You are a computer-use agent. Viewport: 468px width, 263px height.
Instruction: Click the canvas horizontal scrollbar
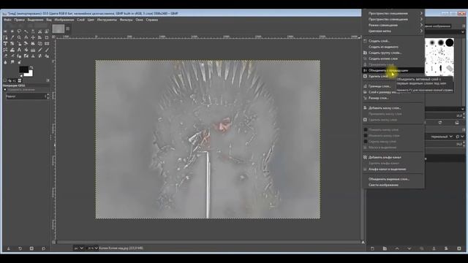pos(208,242)
